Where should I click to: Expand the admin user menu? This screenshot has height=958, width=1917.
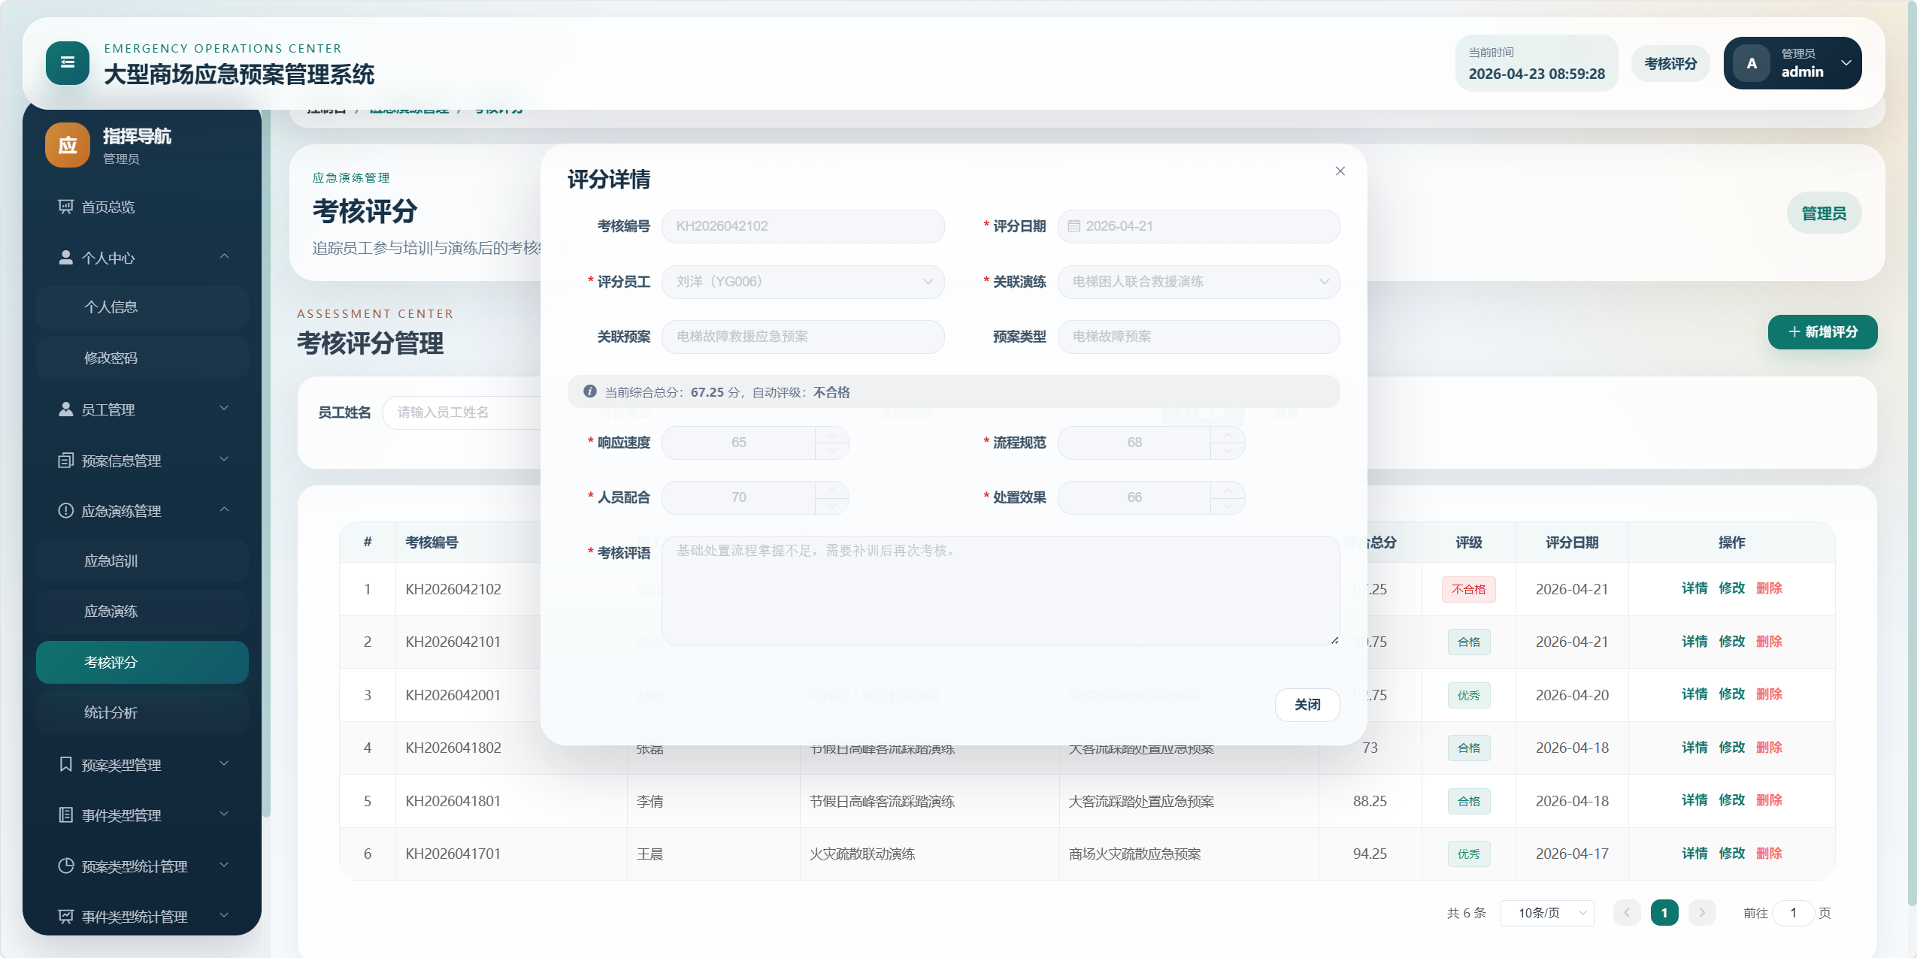(x=1846, y=63)
